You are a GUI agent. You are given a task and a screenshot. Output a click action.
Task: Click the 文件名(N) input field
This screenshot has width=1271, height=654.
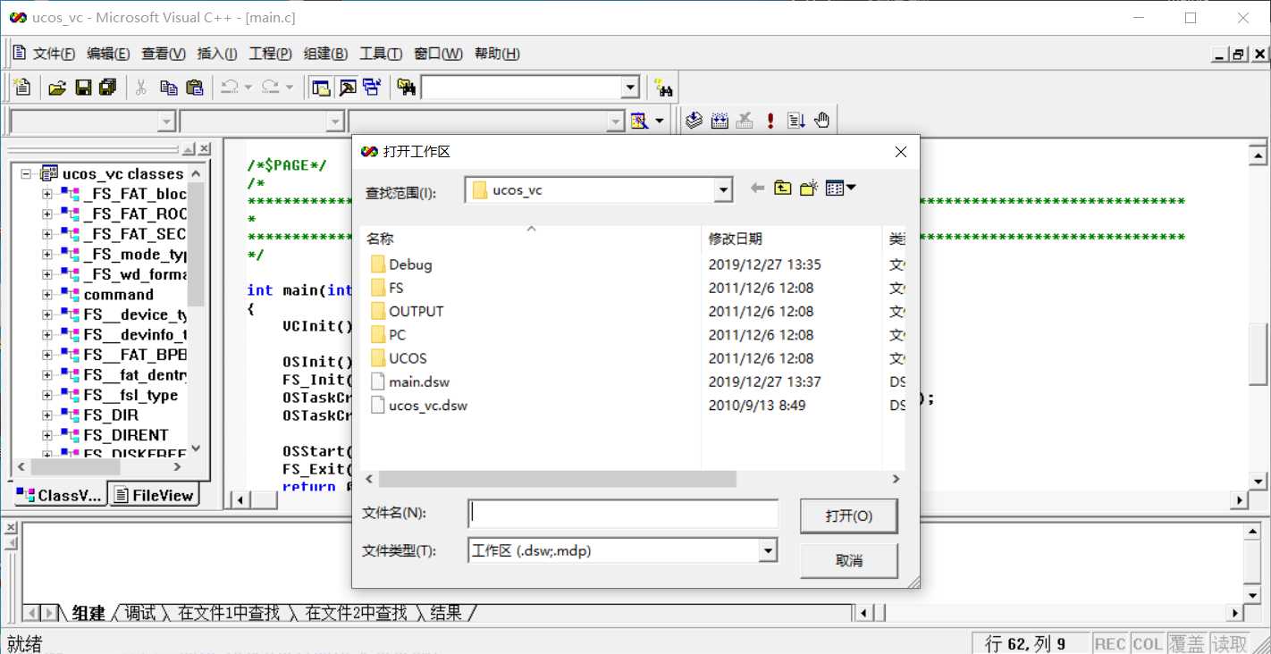coord(623,514)
